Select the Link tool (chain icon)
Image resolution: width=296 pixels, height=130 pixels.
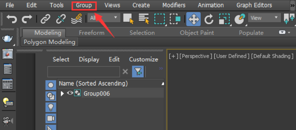[46, 19]
